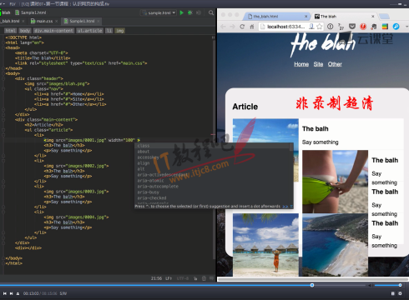Select the html breadcrumb element
Image resolution: width=409 pixels, height=300 pixels.
11,31
